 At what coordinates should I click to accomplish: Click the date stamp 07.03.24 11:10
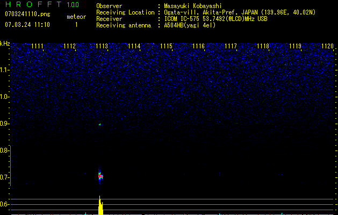pyautogui.click(x=27, y=25)
